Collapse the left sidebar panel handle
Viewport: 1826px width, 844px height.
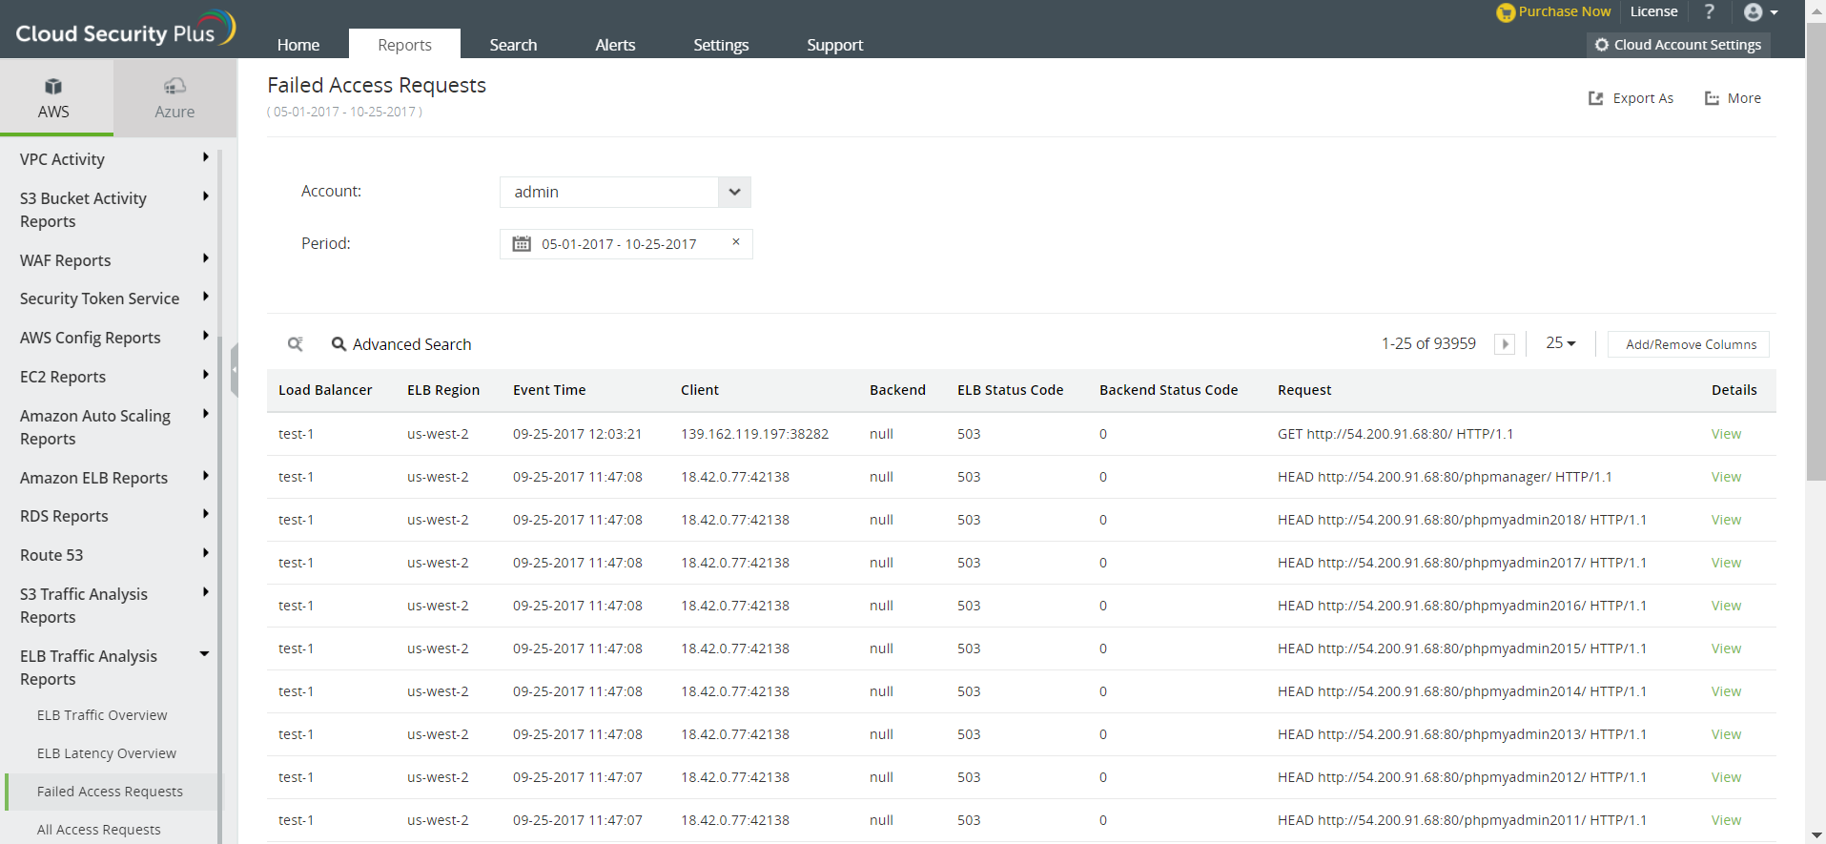coord(234,370)
